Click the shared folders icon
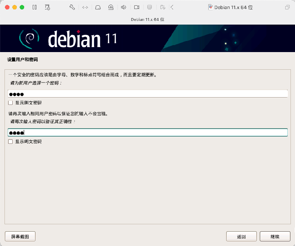This screenshot has width=295, height=246. coord(163,7)
